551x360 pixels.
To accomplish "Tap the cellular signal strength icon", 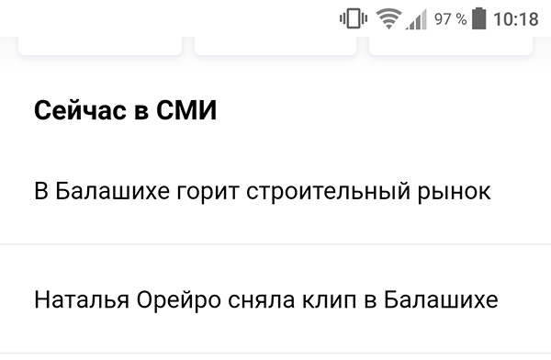I will tap(416, 19).
